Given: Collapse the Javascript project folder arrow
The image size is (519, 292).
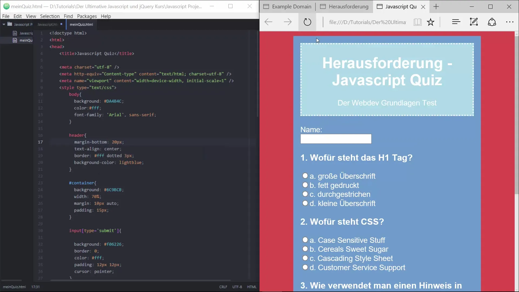Looking at the screenshot, I should pos(4,24).
